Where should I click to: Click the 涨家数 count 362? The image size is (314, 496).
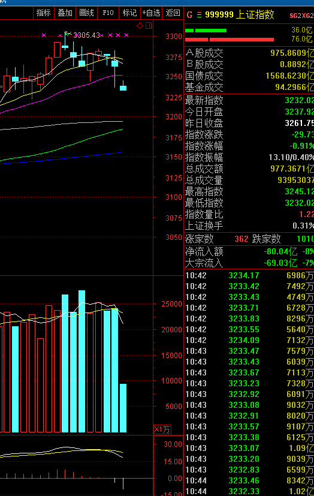(x=241, y=239)
